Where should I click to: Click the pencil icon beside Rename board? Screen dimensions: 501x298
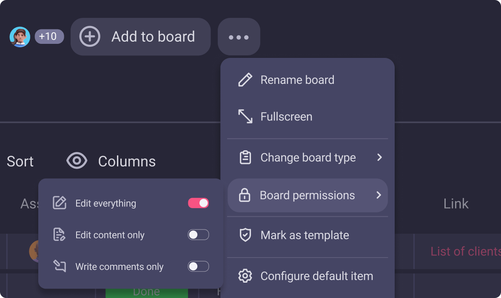click(x=245, y=80)
